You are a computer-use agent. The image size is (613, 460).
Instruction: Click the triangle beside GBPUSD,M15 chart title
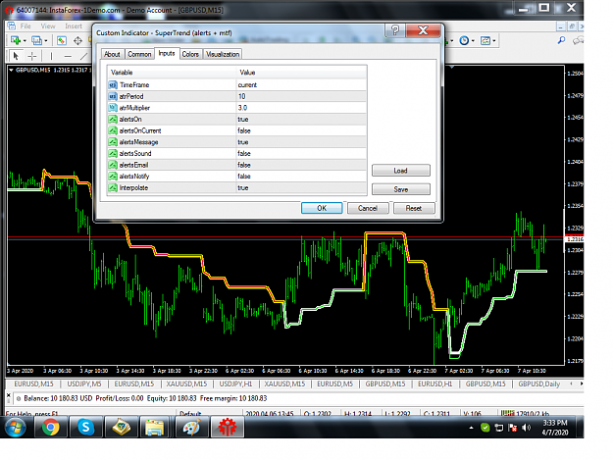pyautogui.click(x=11, y=70)
